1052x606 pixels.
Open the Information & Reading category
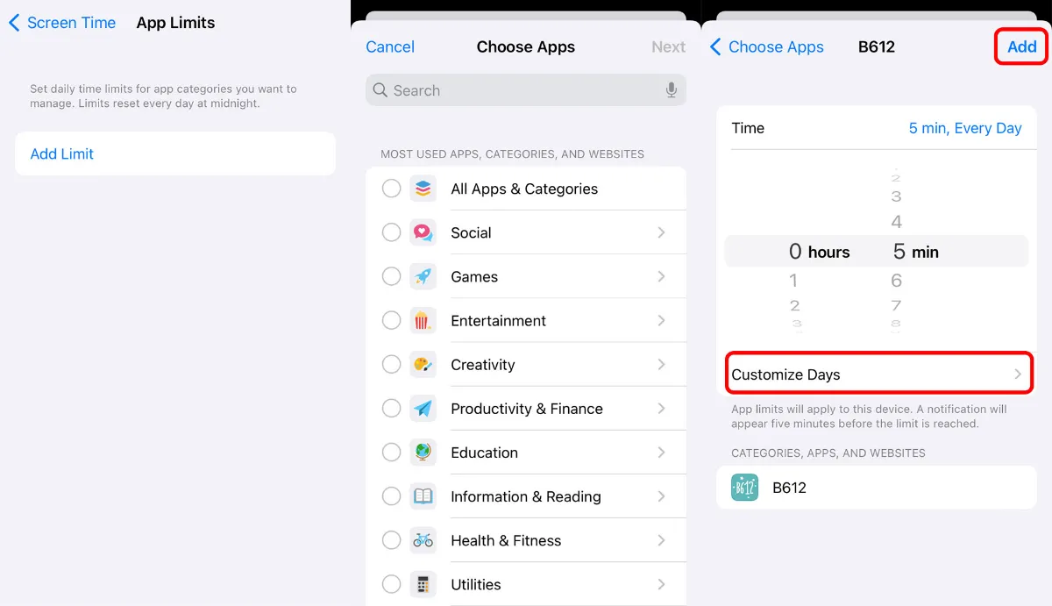663,496
